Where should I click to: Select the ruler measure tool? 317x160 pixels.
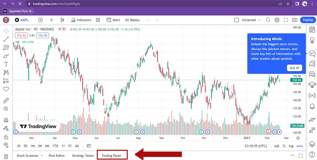(6, 100)
